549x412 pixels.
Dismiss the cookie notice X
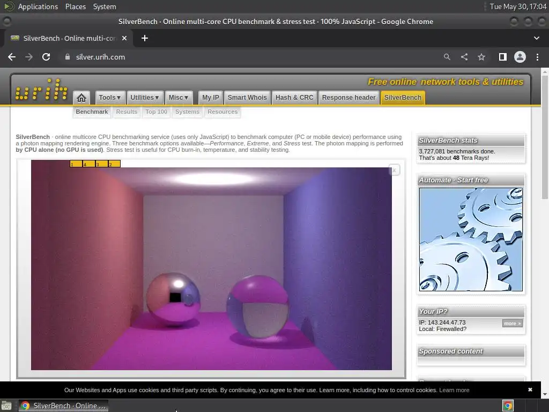(x=530, y=389)
